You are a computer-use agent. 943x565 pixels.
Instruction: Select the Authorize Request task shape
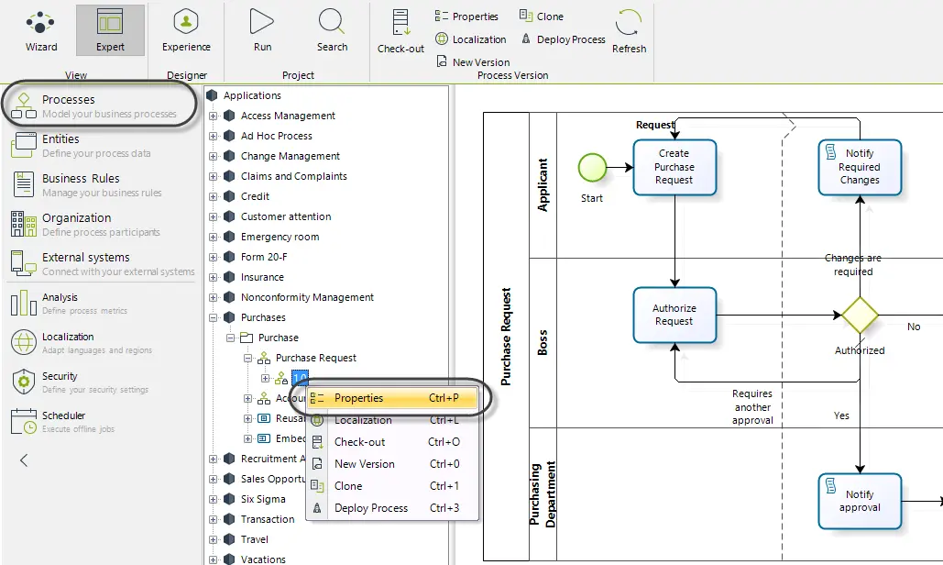(674, 315)
